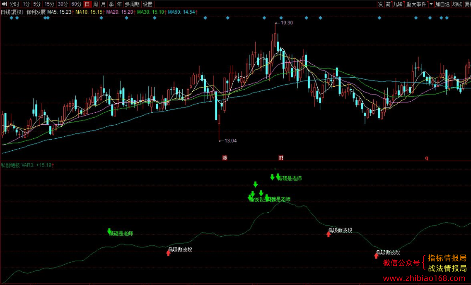Click the blue diamond marker above the 19.30 peak
This screenshot has width=471, height=285.
click(281, 18)
